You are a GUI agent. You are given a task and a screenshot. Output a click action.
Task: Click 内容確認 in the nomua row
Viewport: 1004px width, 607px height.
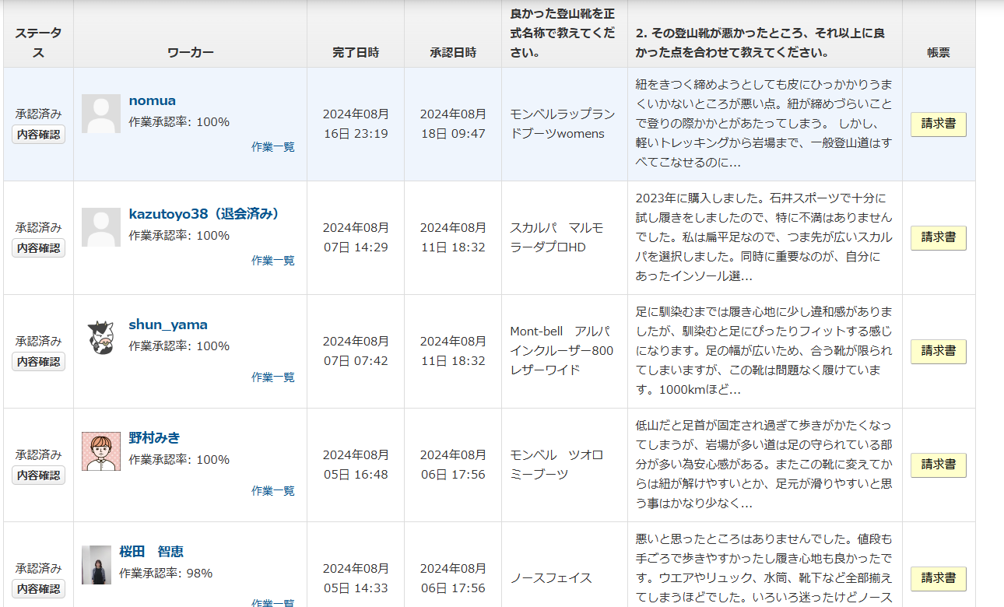click(38, 135)
